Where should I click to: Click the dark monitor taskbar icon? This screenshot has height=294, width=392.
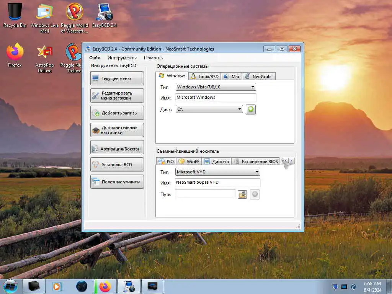pos(152,286)
